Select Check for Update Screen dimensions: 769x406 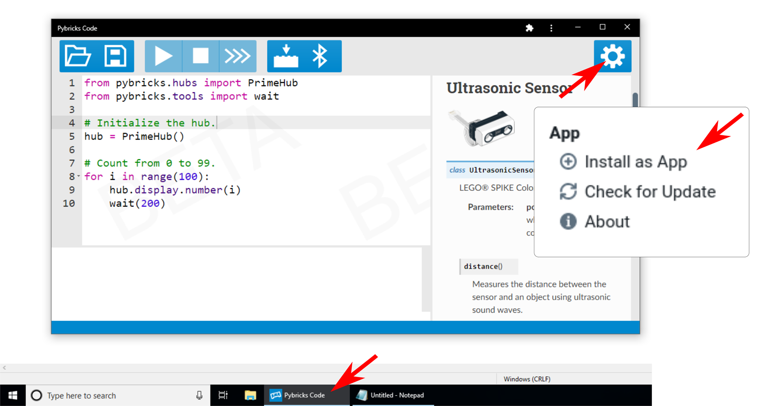[x=638, y=192]
